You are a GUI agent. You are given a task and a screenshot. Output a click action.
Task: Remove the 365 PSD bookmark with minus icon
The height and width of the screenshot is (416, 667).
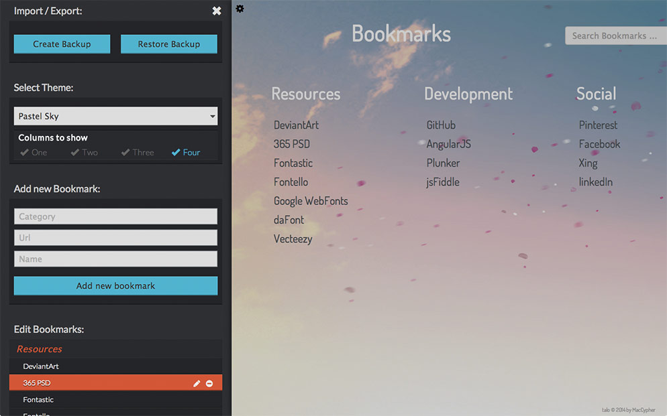click(209, 383)
